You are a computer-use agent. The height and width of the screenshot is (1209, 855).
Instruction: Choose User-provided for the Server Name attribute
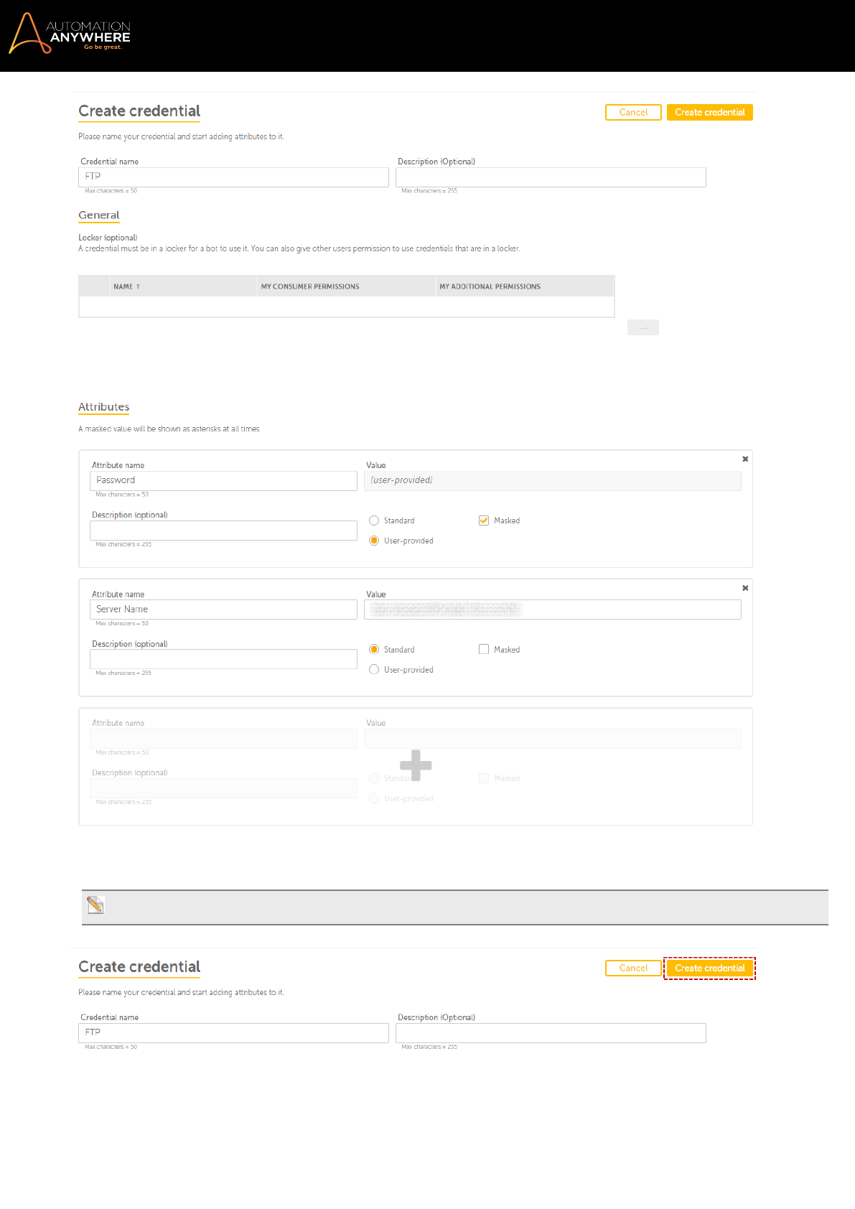(374, 670)
